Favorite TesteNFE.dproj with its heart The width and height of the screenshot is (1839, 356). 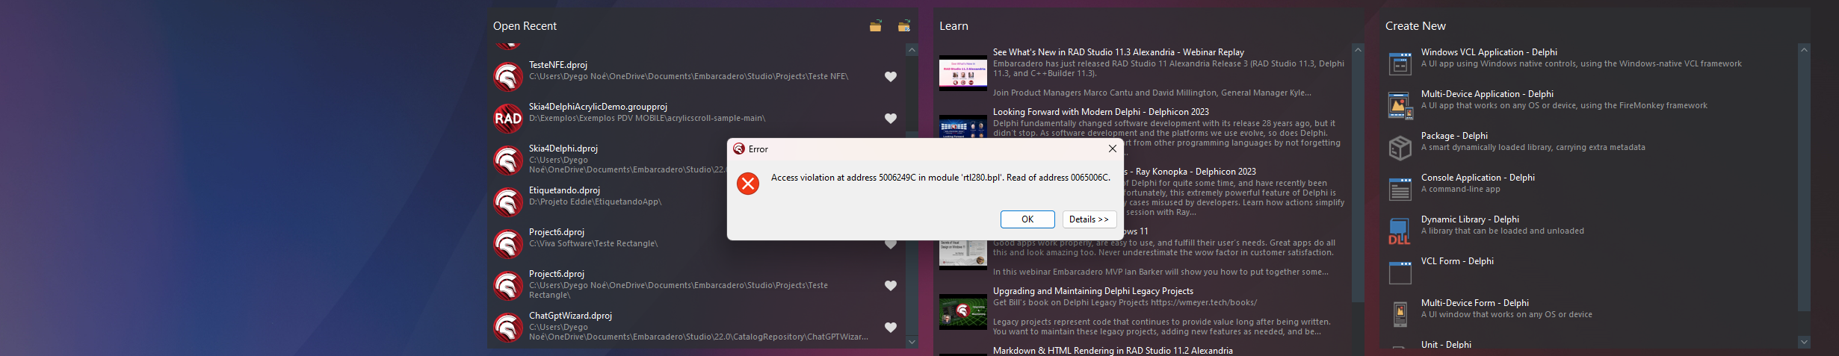(891, 77)
